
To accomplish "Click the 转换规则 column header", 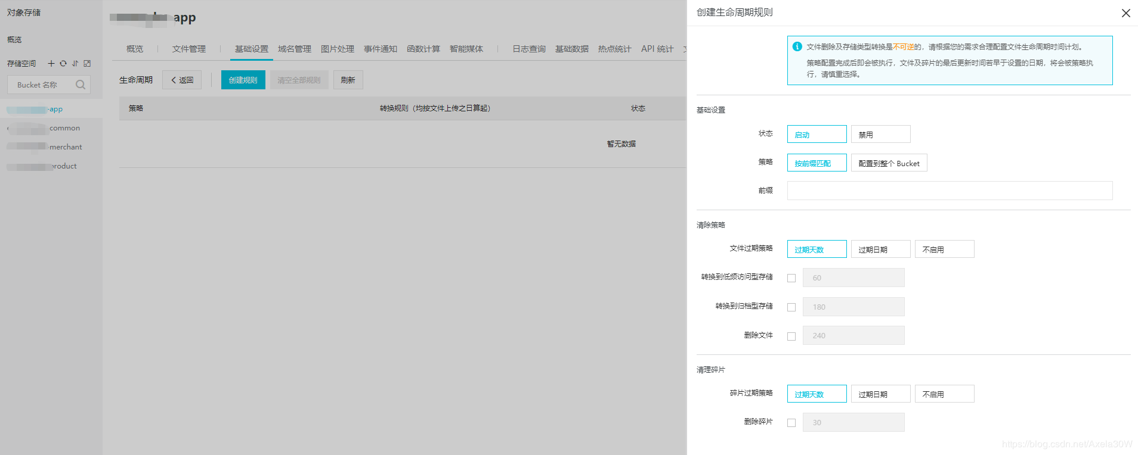I will [x=435, y=108].
